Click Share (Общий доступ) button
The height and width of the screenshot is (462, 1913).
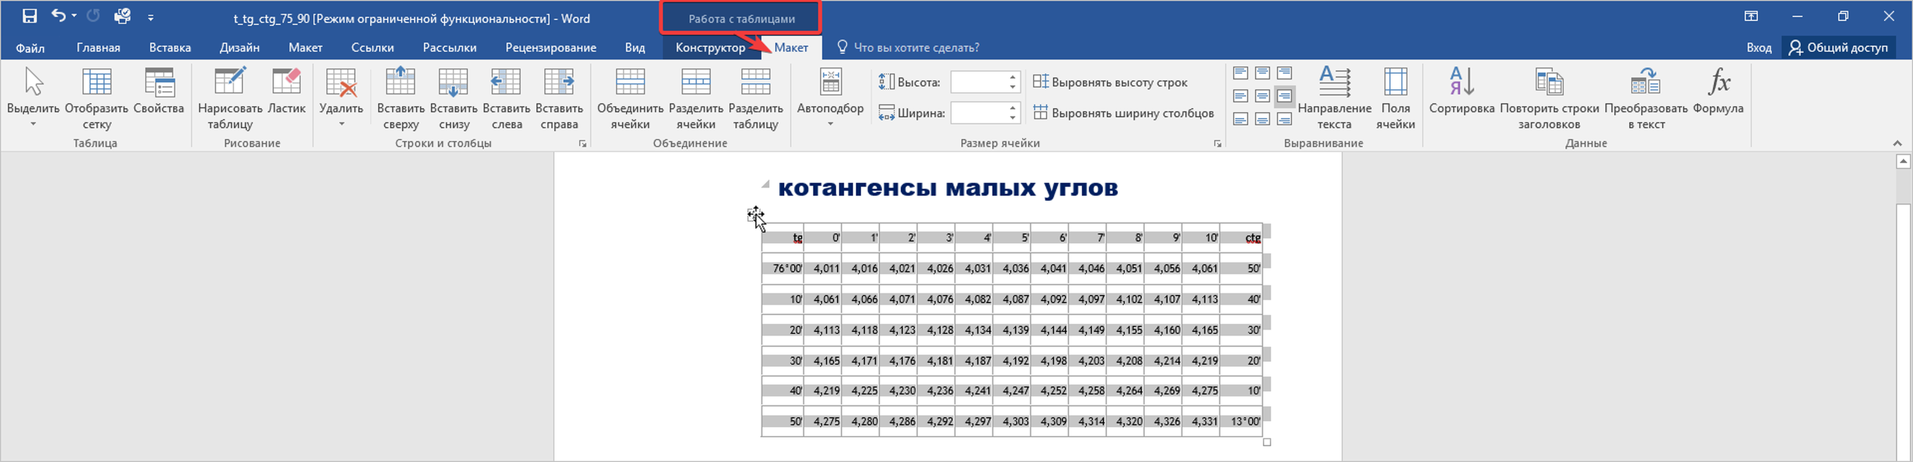point(1838,47)
